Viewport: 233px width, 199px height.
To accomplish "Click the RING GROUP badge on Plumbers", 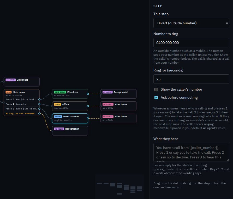I will tap(60, 92).
